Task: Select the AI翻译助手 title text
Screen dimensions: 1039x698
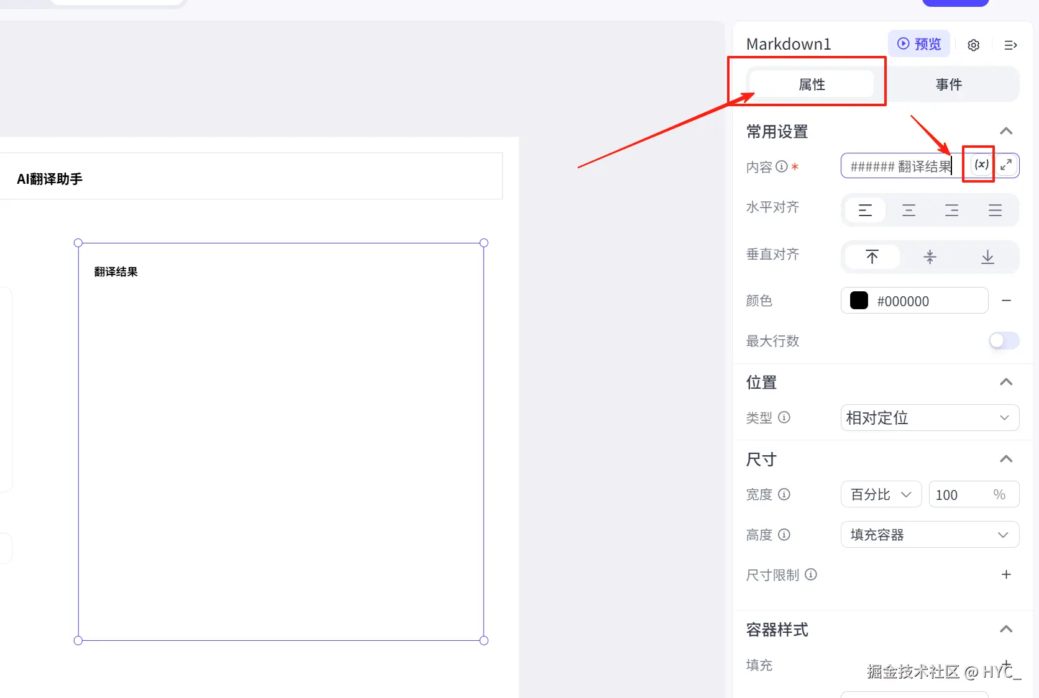Action: [50, 179]
